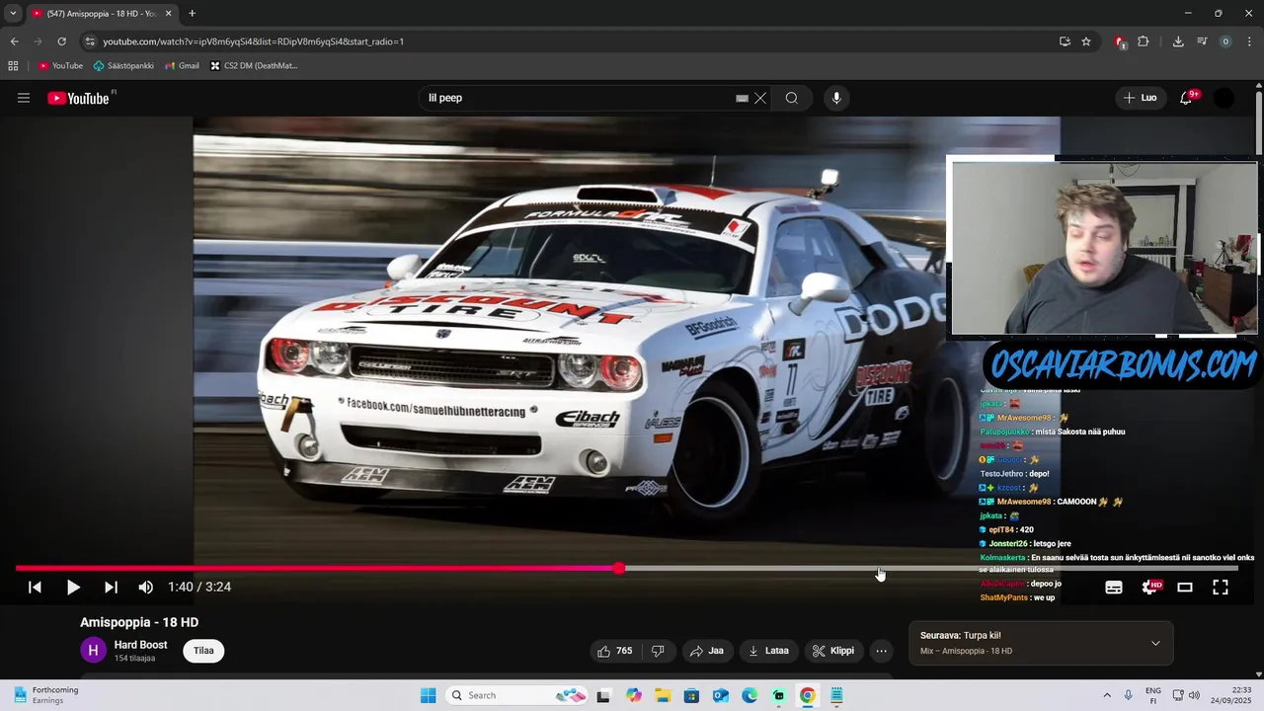Open the bookmarks apps grid icon
This screenshot has height=711, width=1264.
click(13, 66)
